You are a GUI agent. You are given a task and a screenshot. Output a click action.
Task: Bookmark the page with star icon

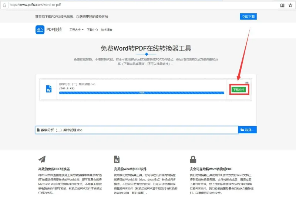click(290, 5)
